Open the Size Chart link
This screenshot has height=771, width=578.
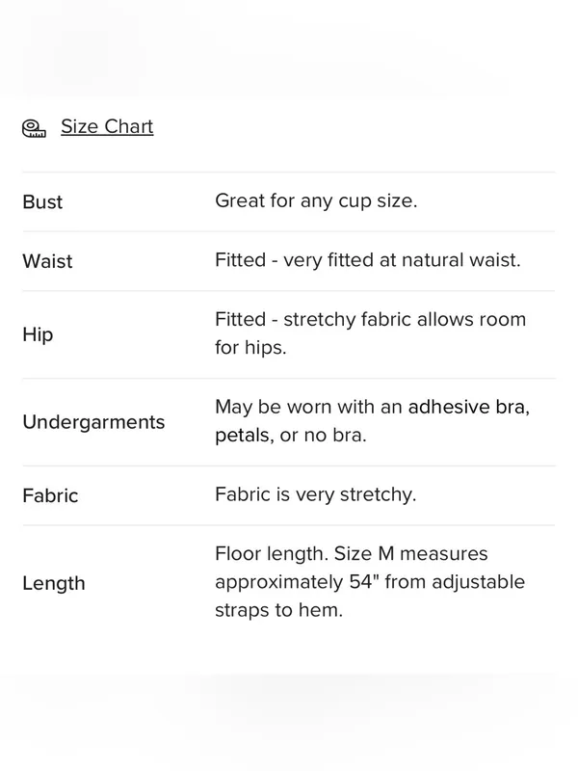tap(107, 127)
